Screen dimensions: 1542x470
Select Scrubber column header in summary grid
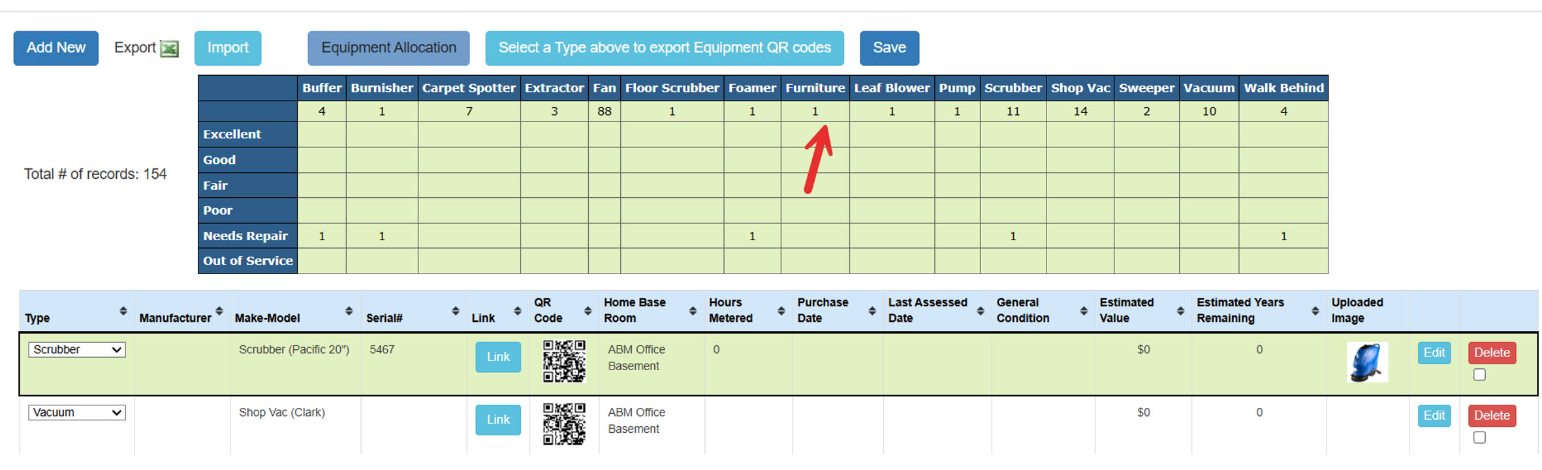pyautogui.click(x=1013, y=88)
